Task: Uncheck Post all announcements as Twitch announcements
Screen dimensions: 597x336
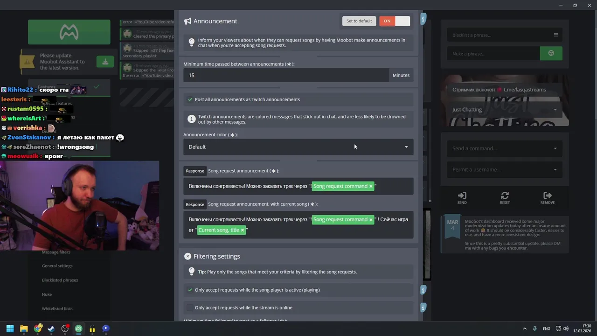Action: 190,99
